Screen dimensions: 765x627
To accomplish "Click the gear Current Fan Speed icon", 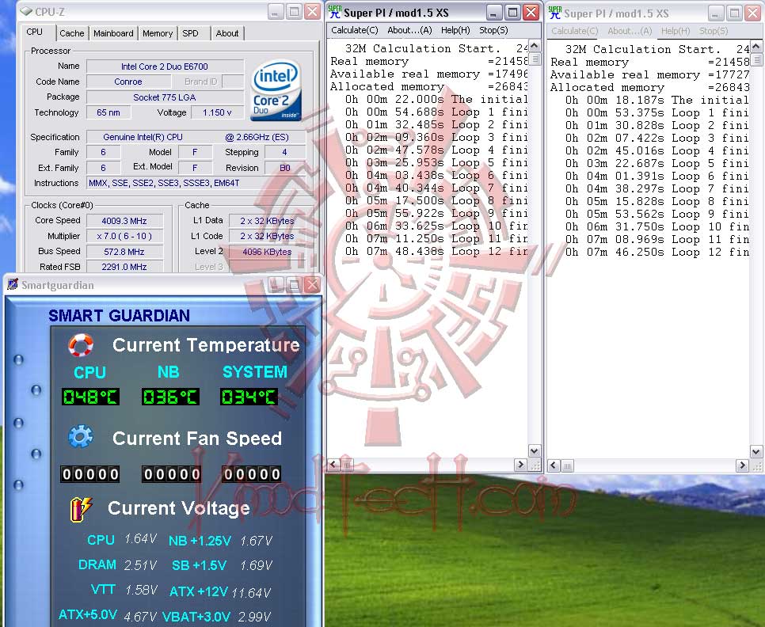I will pyautogui.click(x=81, y=436).
